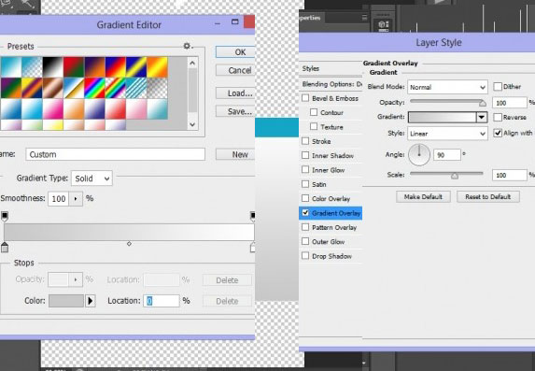Open the presets gear menu
This screenshot has height=371, width=535.
188,46
